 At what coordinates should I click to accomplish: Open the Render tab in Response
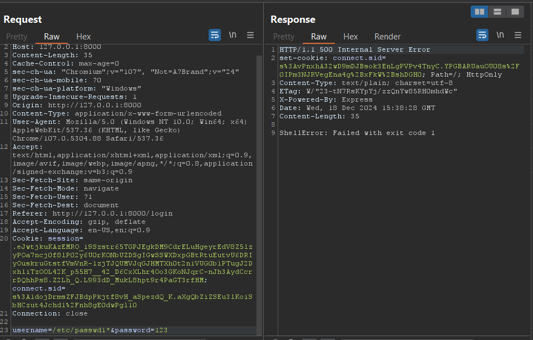(387, 37)
